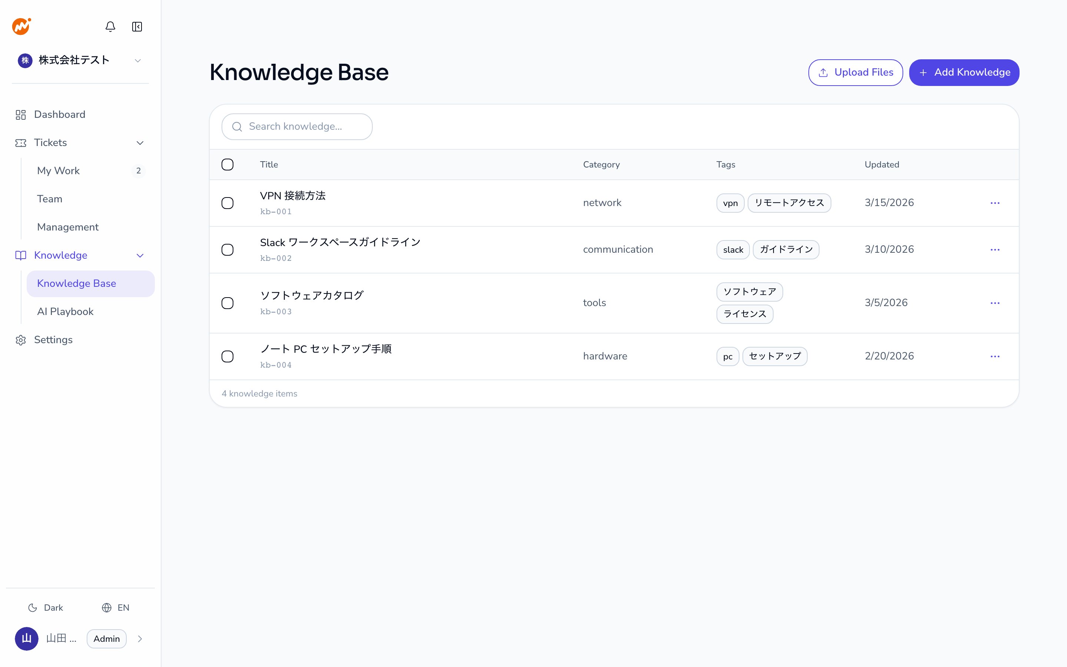Click the ソフトウェア tag

pyautogui.click(x=749, y=292)
